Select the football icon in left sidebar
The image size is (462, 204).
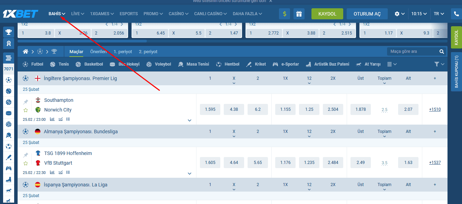coord(9,80)
